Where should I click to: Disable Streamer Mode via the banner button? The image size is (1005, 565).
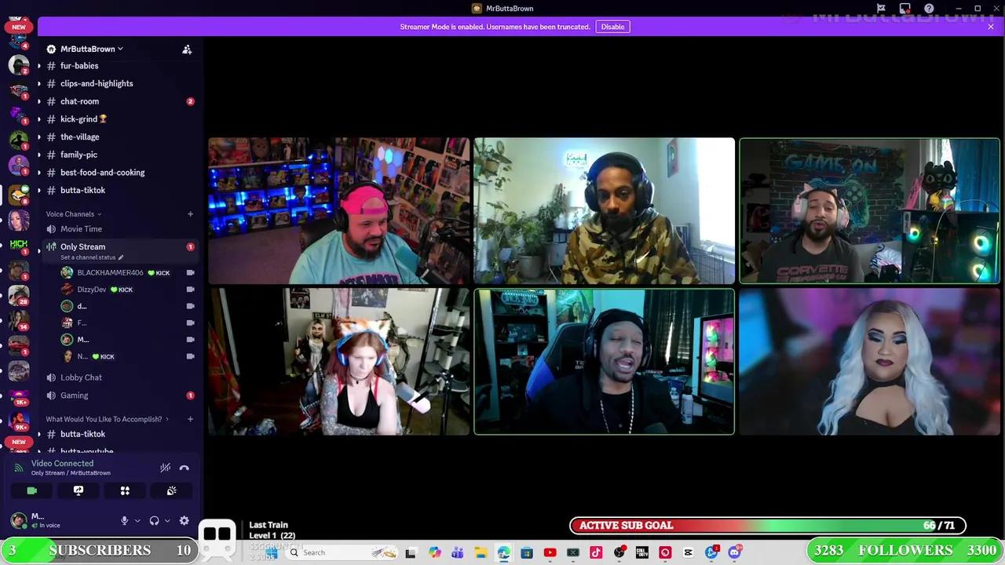click(612, 26)
